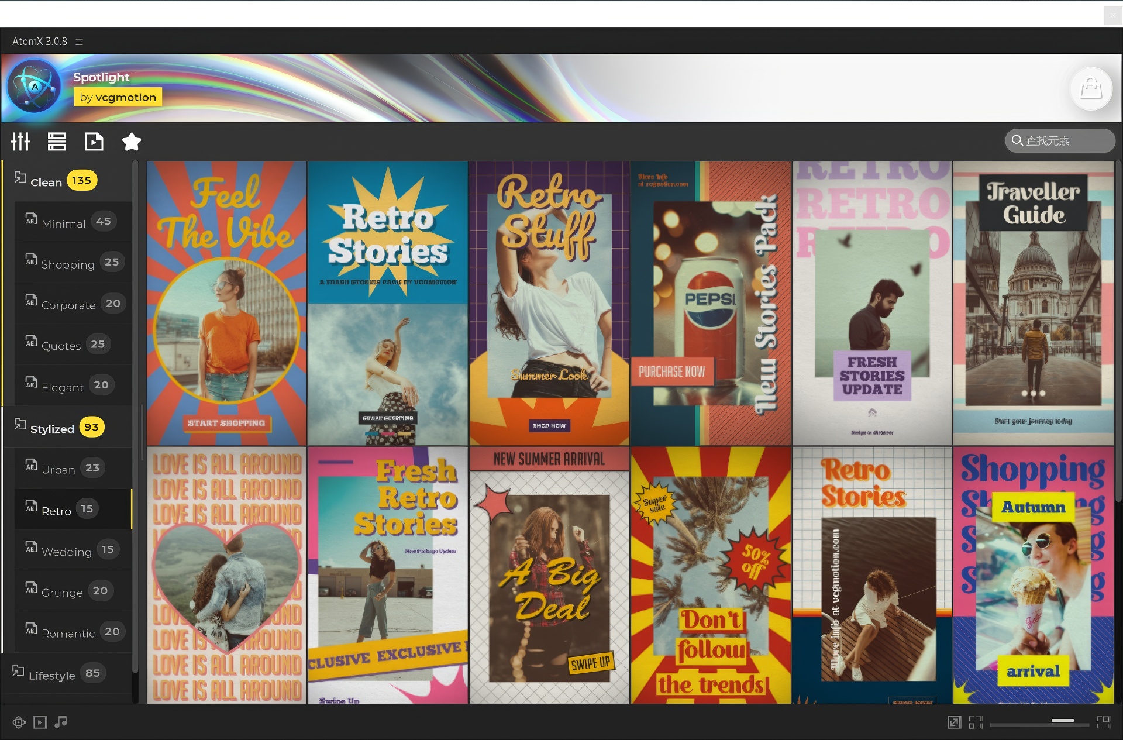Click the large thumbnail size icon
Image resolution: width=1123 pixels, height=740 pixels.
[x=1104, y=722]
